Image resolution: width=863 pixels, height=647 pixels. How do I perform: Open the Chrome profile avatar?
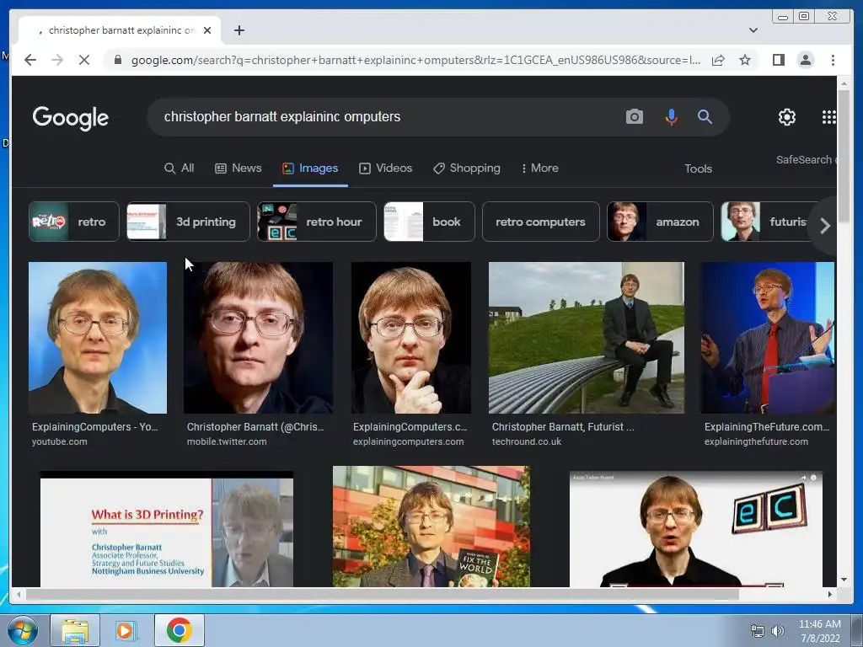(x=805, y=60)
